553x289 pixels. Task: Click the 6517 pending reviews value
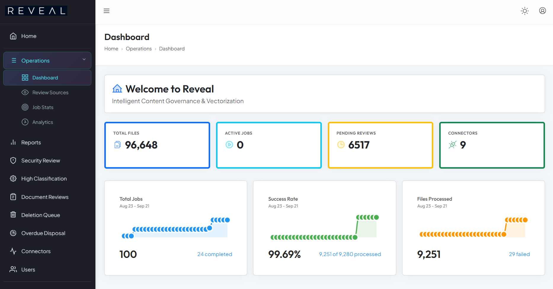click(x=359, y=145)
